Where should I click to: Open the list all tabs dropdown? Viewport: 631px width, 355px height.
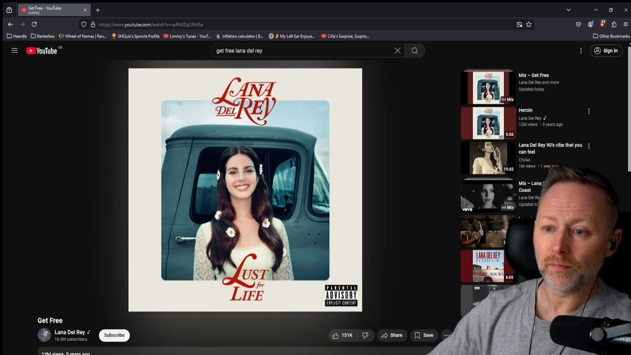point(568,10)
